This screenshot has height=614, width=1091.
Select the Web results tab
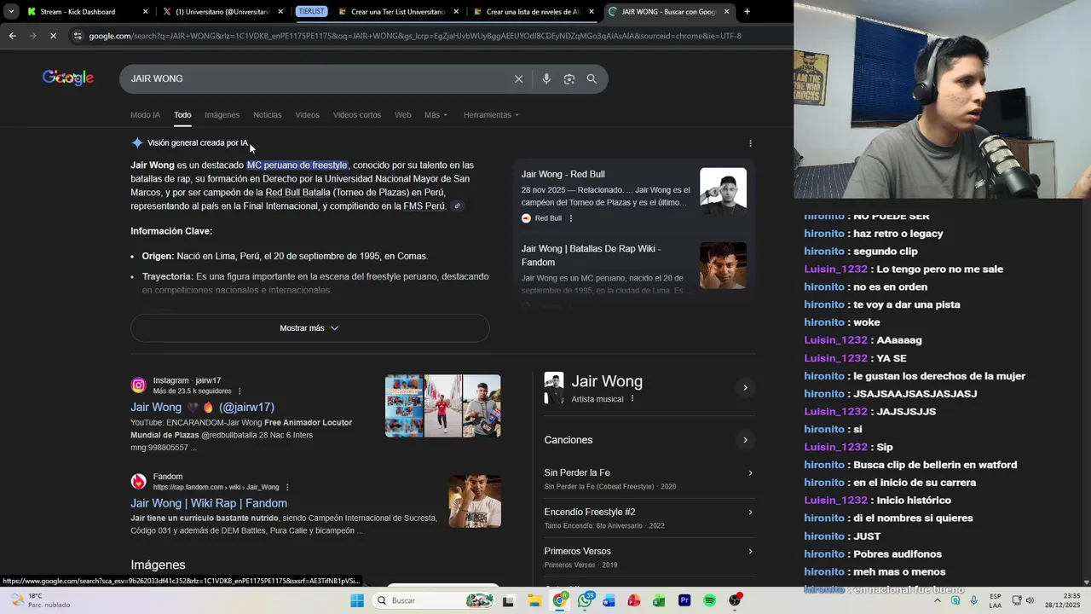402,115
